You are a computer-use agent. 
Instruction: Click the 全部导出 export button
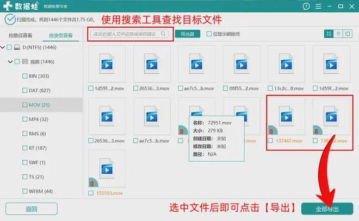point(327,209)
